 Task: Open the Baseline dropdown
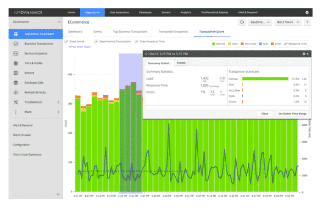pyautogui.click(x=260, y=22)
